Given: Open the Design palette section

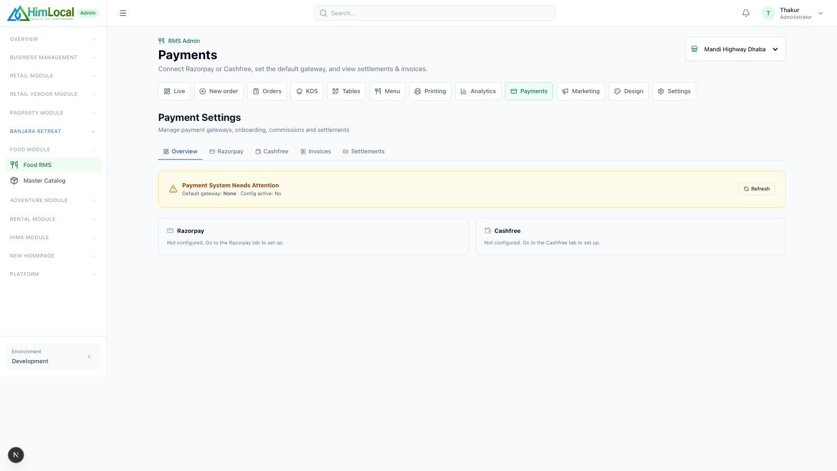Looking at the screenshot, I should [628, 91].
